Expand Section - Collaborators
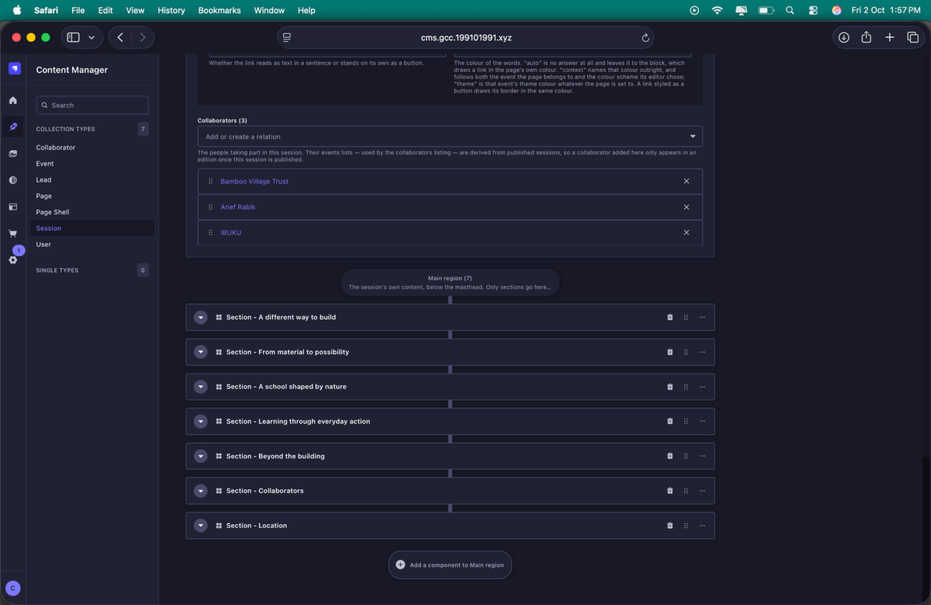Image resolution: width=931 pixels, height=605 pixels. point(201,491)
